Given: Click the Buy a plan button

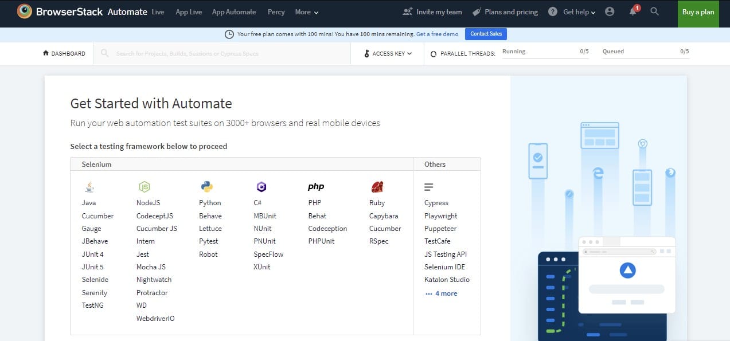Looking at the screenshot, I should [x=698, y=11].
